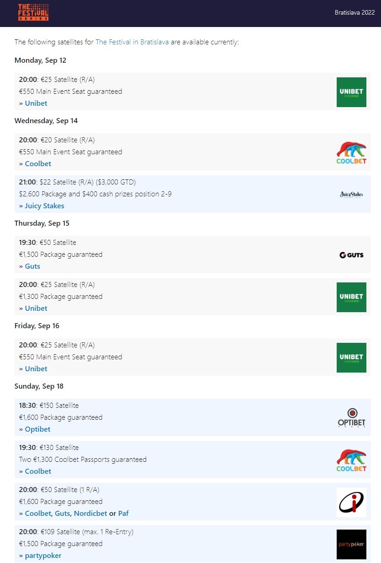Click the Guts logo on Thursday listing
The width and height of the screenshot is (381, 563).
(x=351, y=255)
